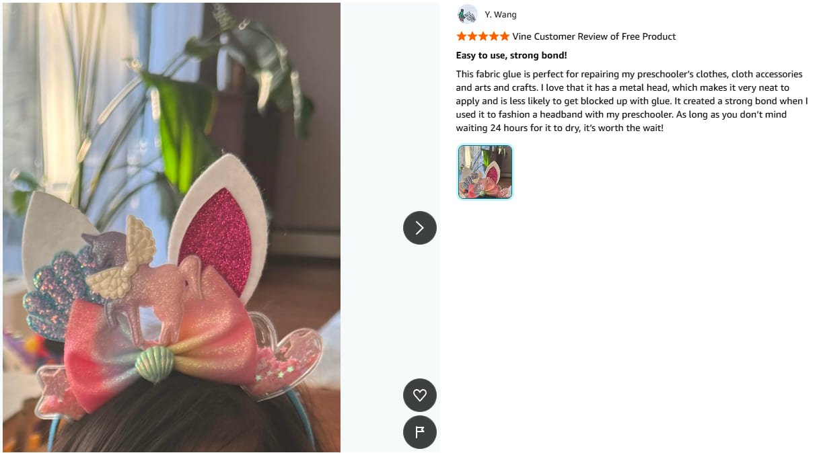Select the fourth orange rating star
The width and height of the screenshot is (819, 453).
pos(494,36)
